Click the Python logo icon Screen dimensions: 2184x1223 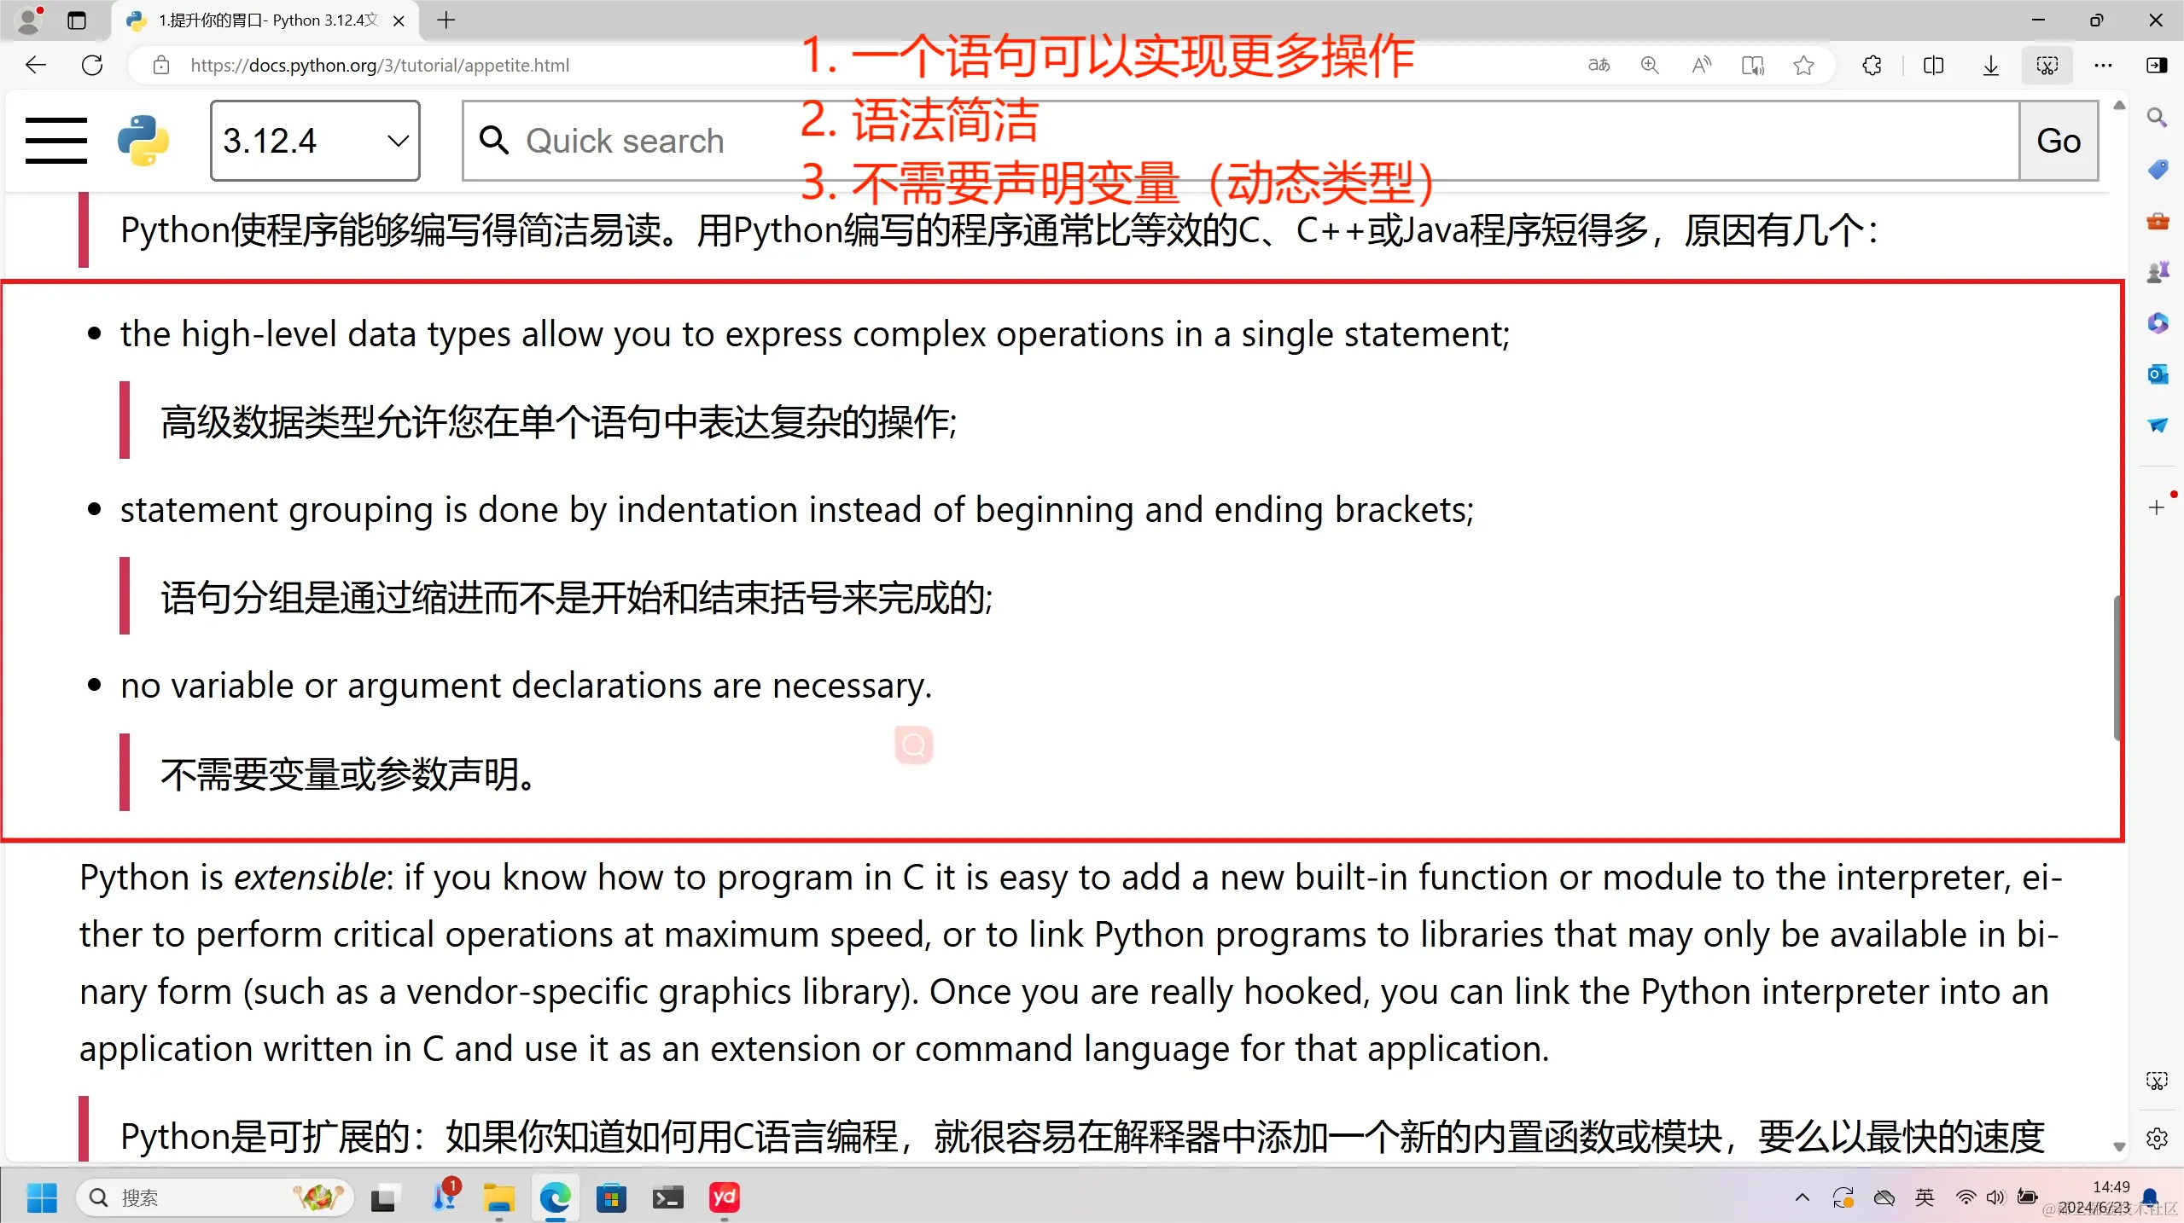click(143, 141)
